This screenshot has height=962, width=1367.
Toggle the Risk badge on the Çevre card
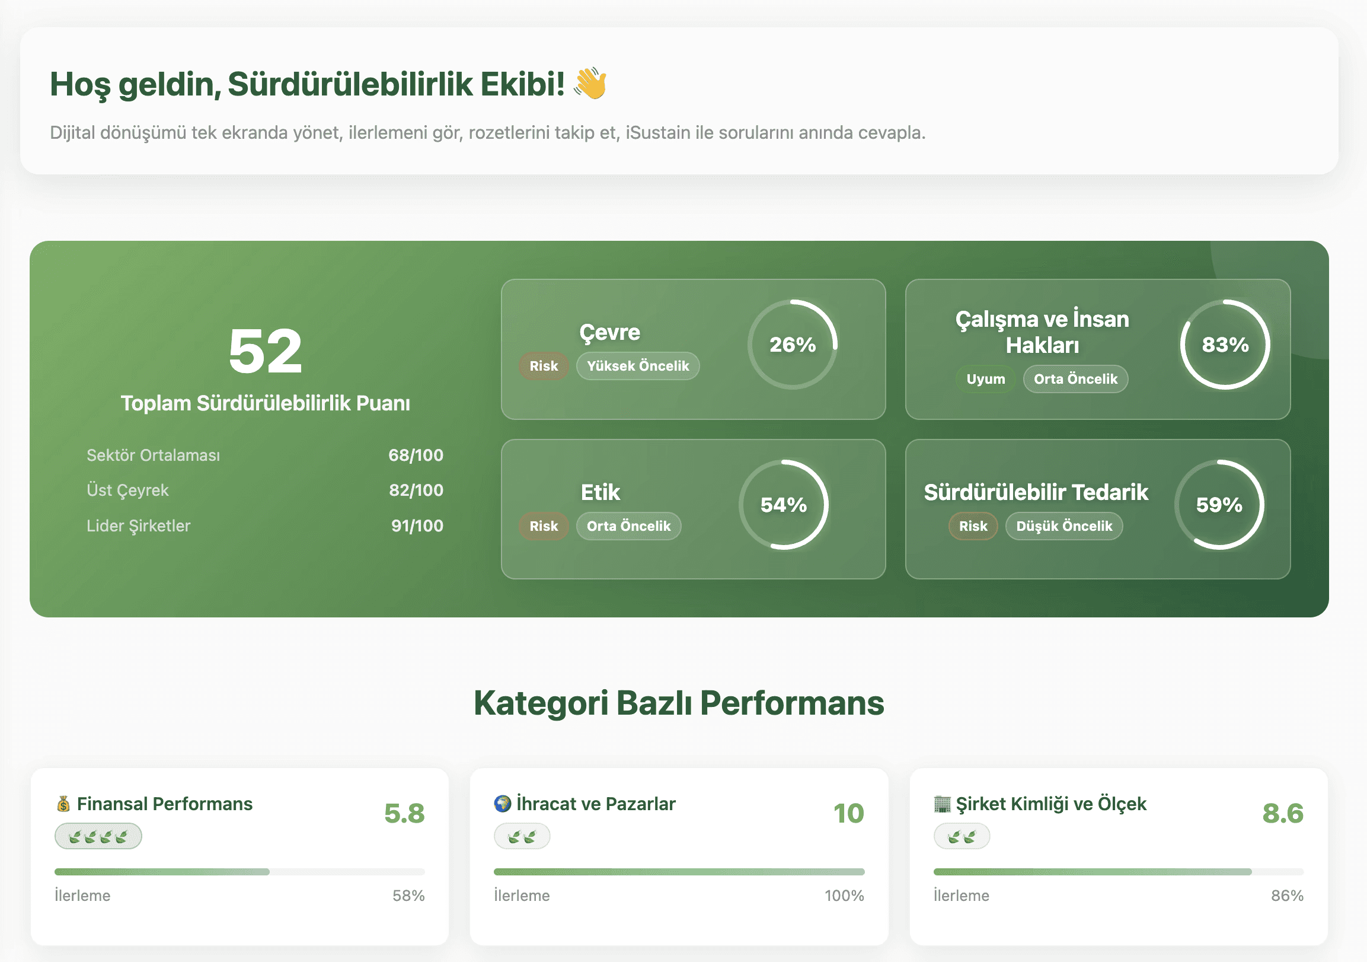(542, 366)
